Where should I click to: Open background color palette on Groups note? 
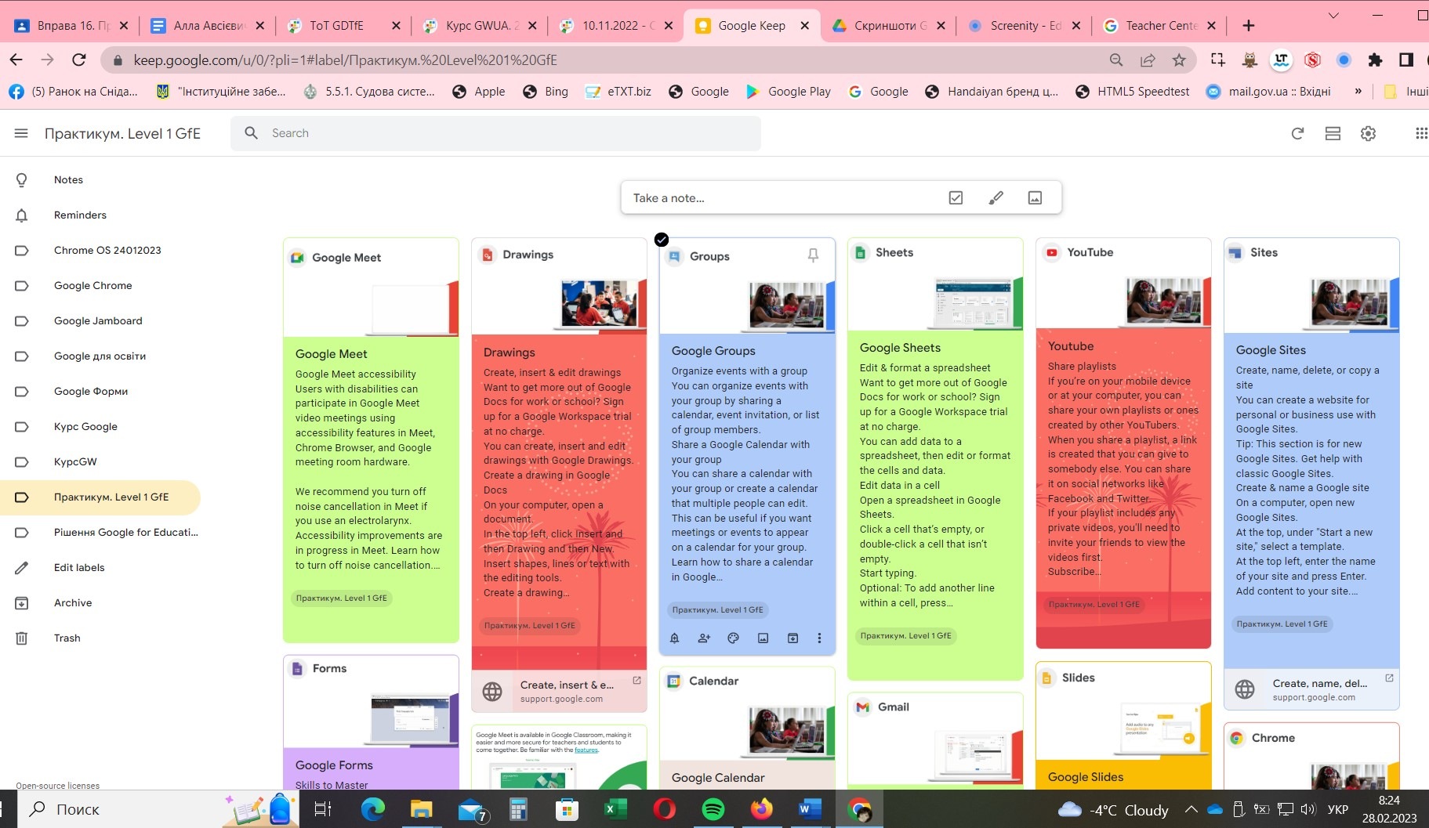(x=733, y=638)
